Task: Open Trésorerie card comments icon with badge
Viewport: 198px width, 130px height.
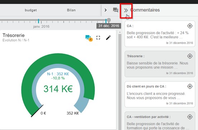Action: coord(89,38)
